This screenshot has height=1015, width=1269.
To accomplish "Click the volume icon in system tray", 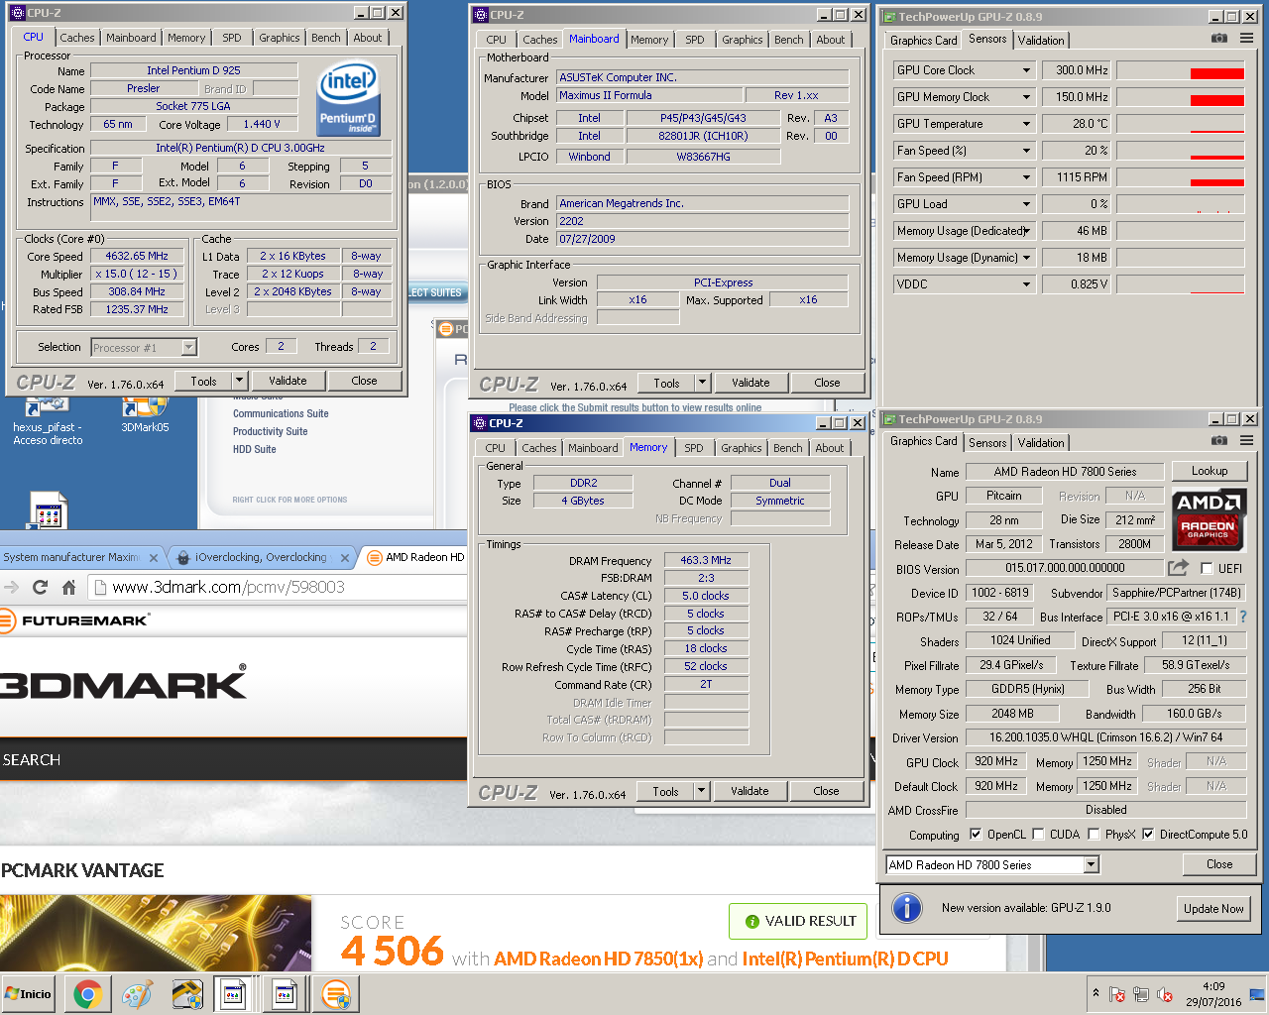I will (x=1166, y=994).
